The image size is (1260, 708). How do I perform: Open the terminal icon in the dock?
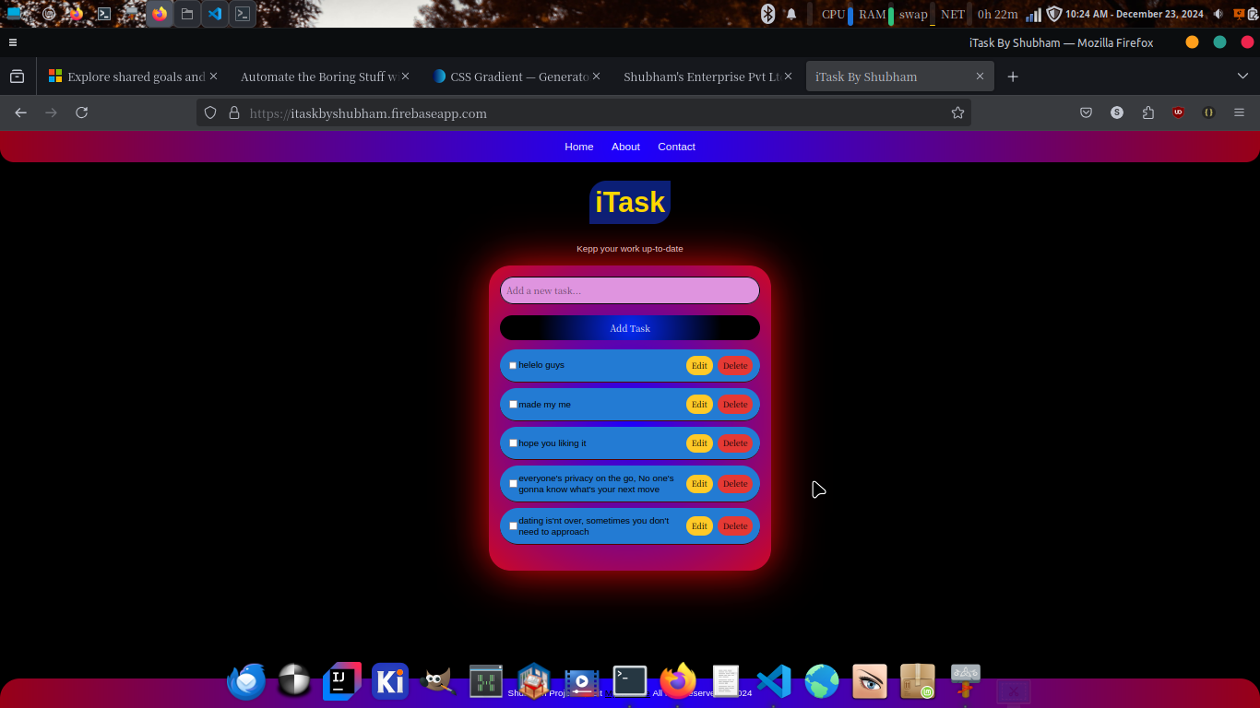pyautogui.click(x=630, y=682)
